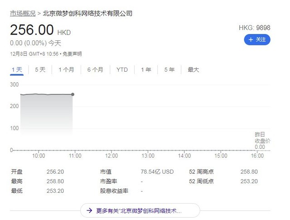The height and width of the screenshot is (220, 290).
Task: Show the 最大 maximum range tab
Action: click(x=193, y=70)
